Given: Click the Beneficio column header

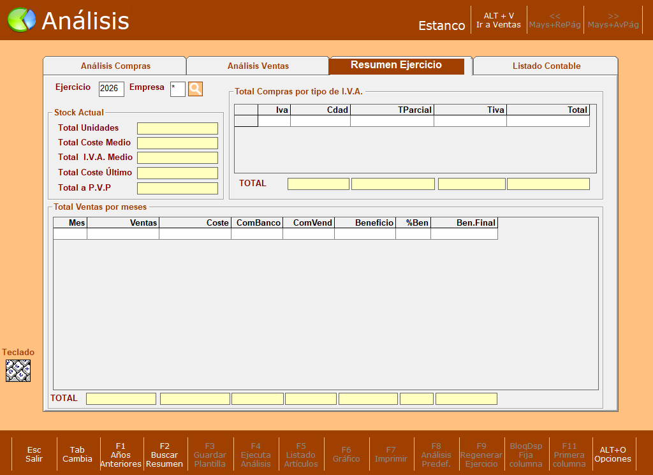Looking at the screenshot, I should point(365,223).
